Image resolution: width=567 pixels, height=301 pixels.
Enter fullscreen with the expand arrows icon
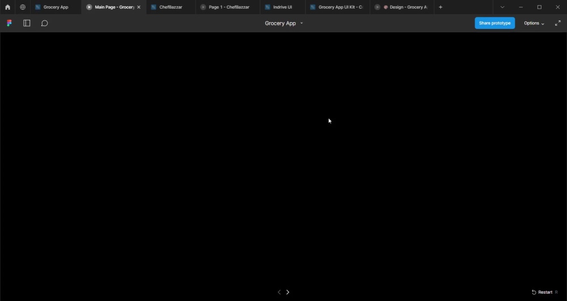click(x=557, y=23)
